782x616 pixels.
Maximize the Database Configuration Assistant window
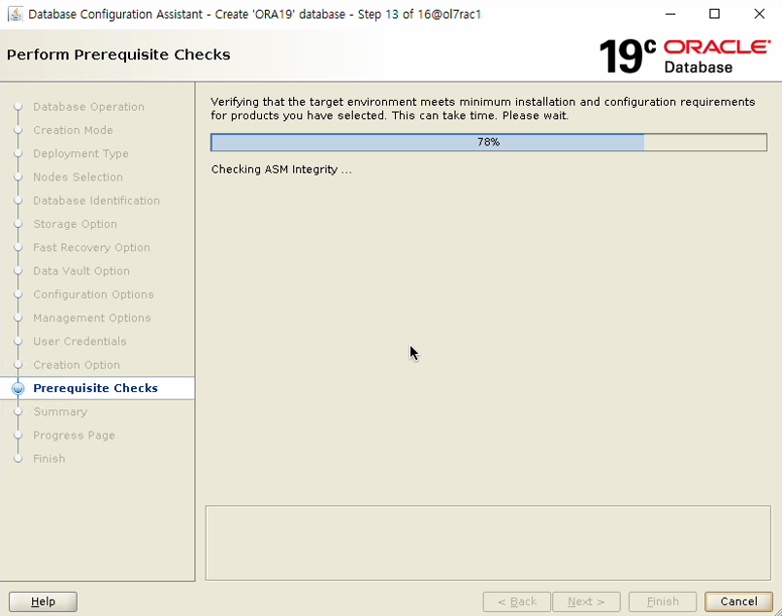click(714, 14)
